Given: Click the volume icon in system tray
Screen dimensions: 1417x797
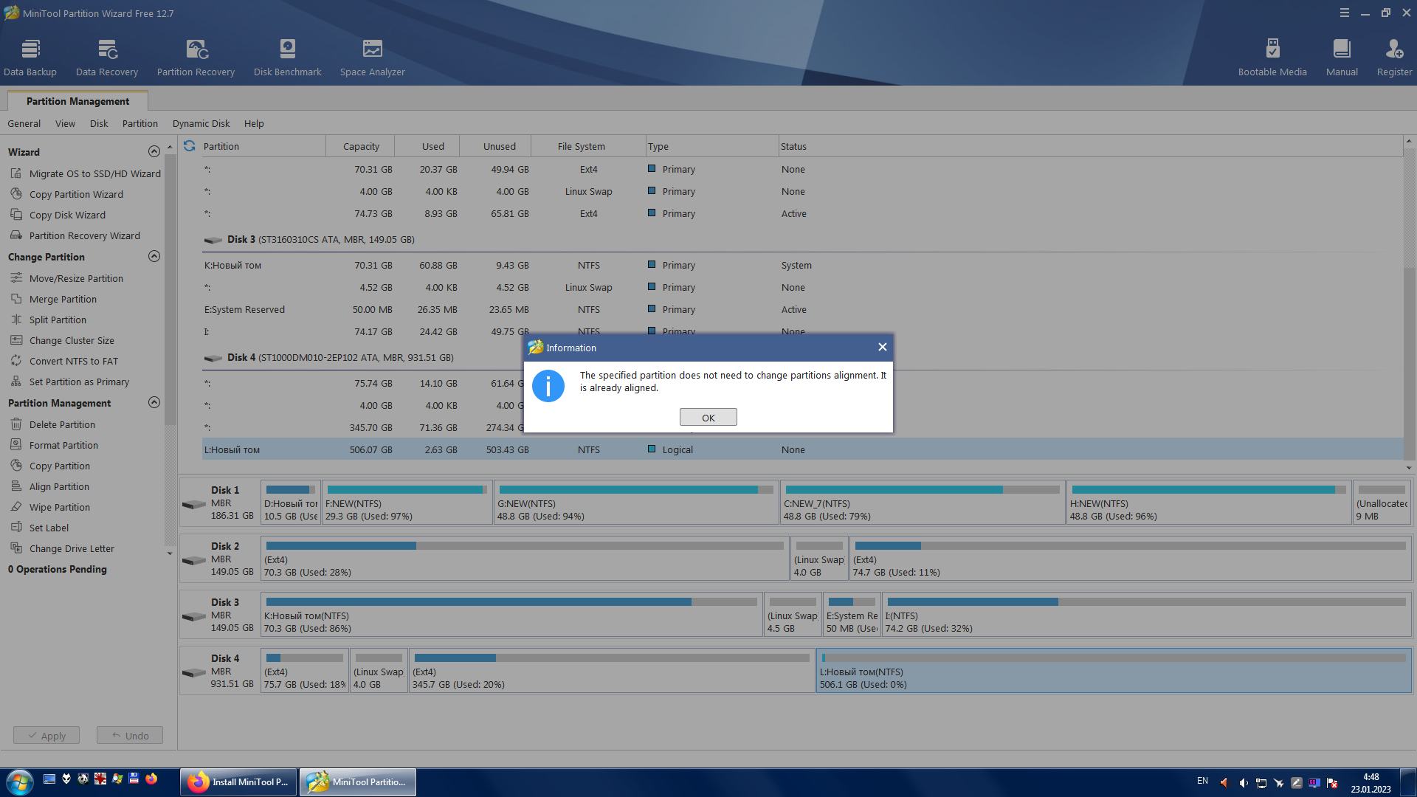Looking at the screenshot, I should (1244, 782).
